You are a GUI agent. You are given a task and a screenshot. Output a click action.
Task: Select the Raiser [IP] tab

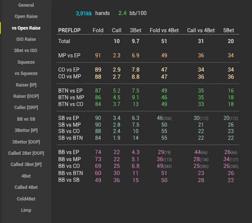coord(26,85)
